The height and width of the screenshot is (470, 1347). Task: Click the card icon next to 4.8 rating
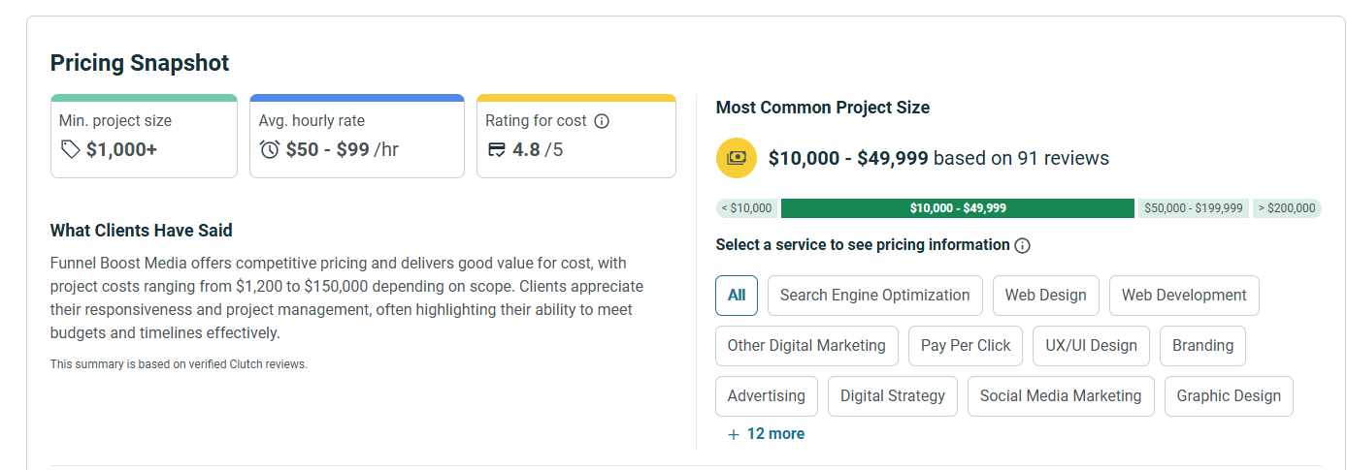(497, 149)
